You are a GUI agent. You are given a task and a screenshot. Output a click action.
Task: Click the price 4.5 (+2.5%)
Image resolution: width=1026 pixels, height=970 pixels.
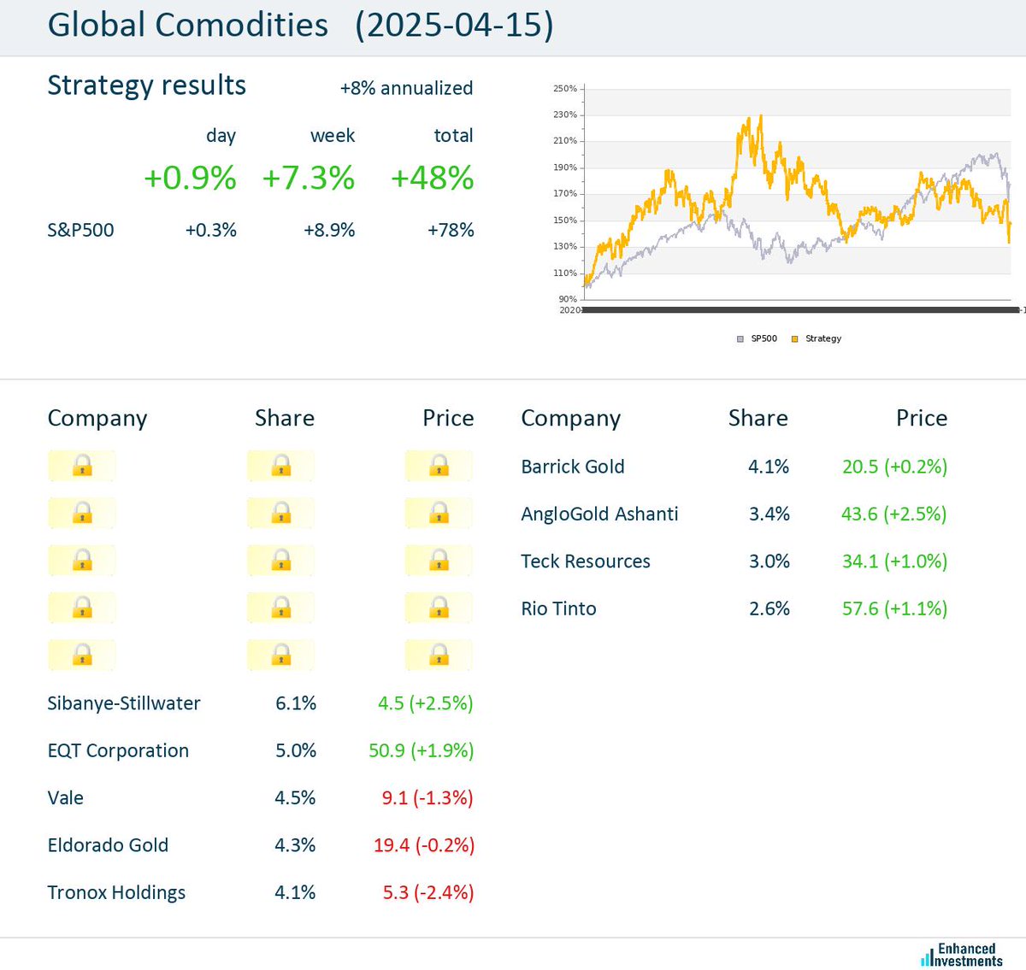[426, 703]
